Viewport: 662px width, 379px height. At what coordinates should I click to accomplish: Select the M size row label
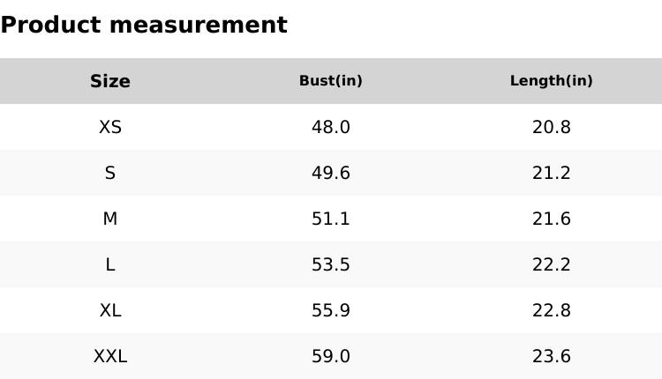(x=110, y=219)
